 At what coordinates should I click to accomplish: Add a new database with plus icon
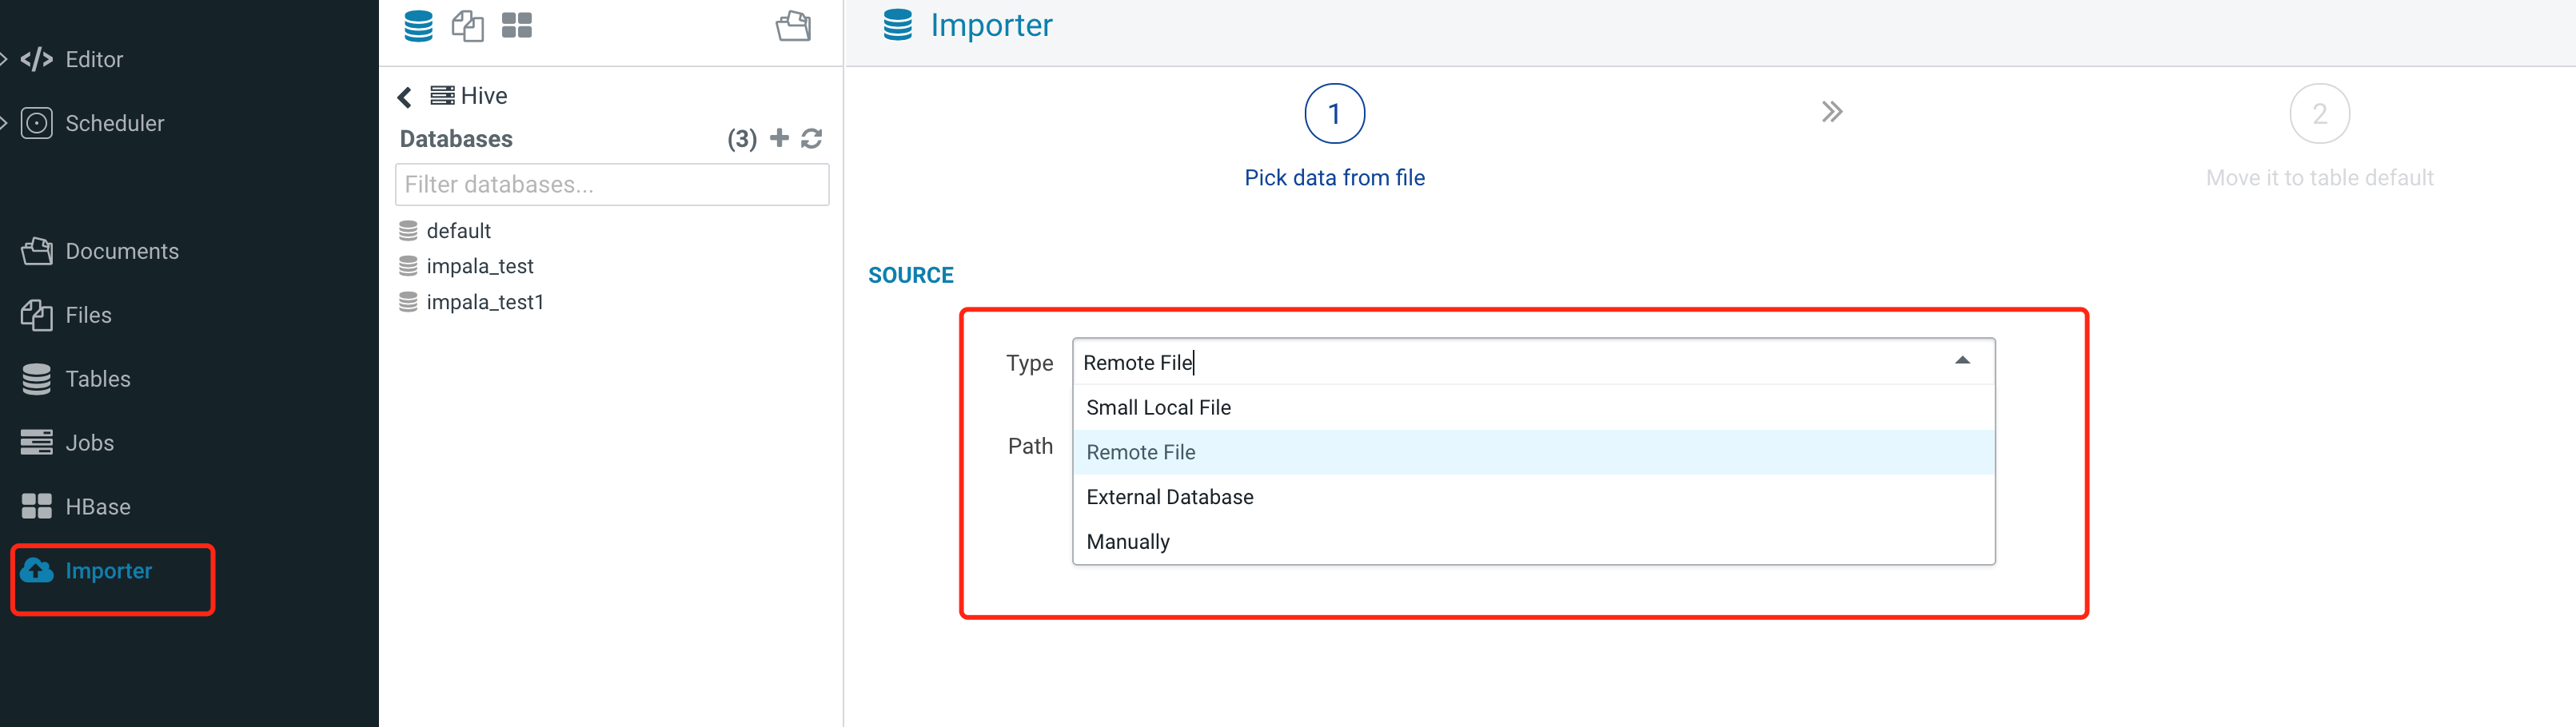(x=779, y=139)
